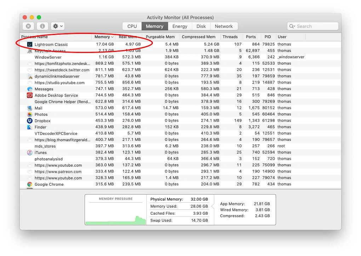361x256 pixels.
Task: Sort by Purgeable Mem column
Action: (160, 37)
